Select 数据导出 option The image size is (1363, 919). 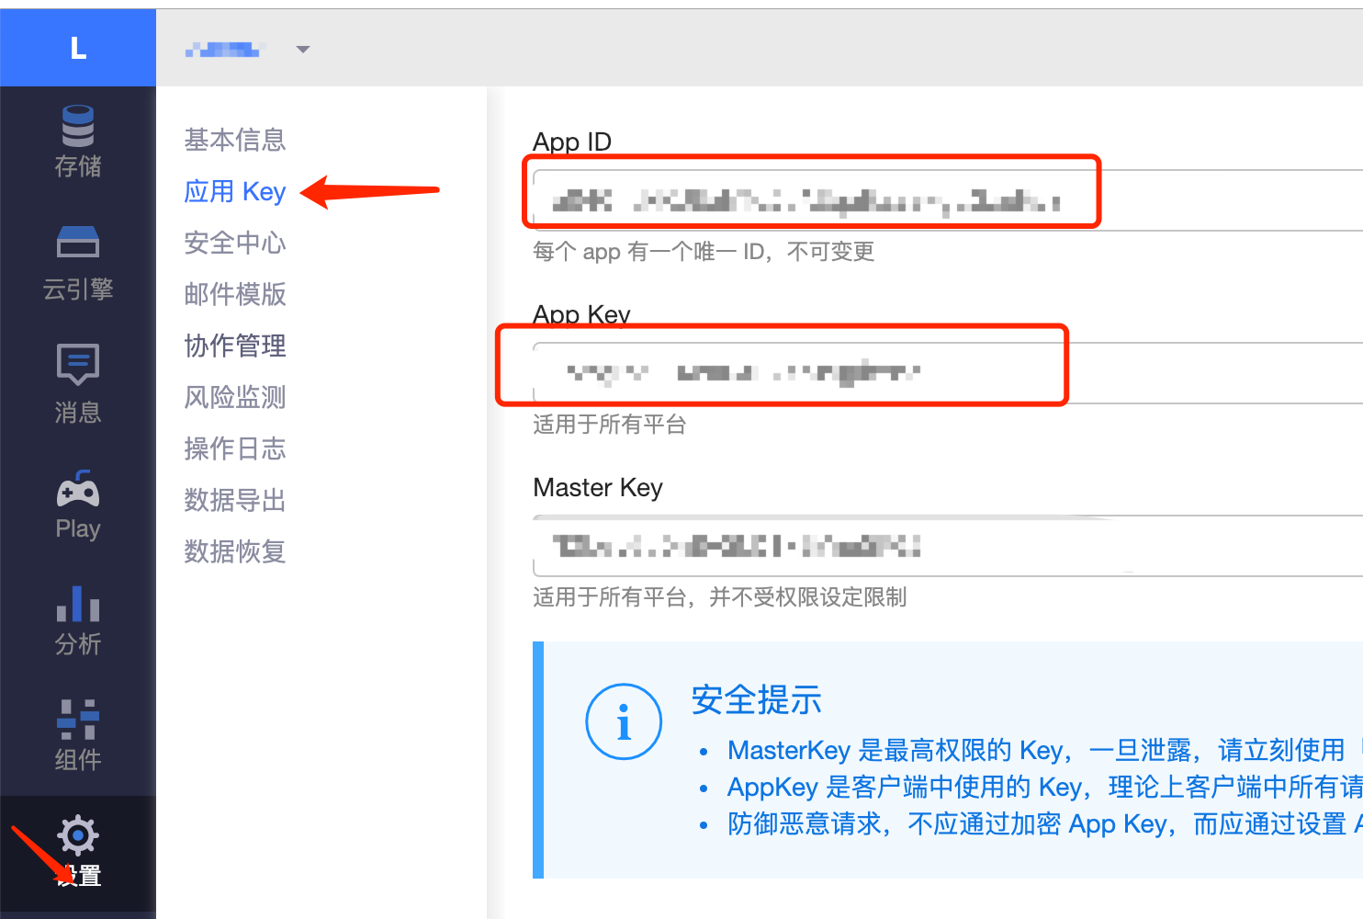tap(234, 500)
